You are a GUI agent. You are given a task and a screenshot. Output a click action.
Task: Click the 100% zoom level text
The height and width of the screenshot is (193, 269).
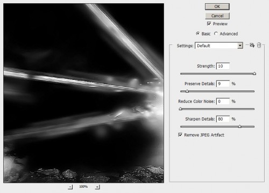[x=83, y=187]
